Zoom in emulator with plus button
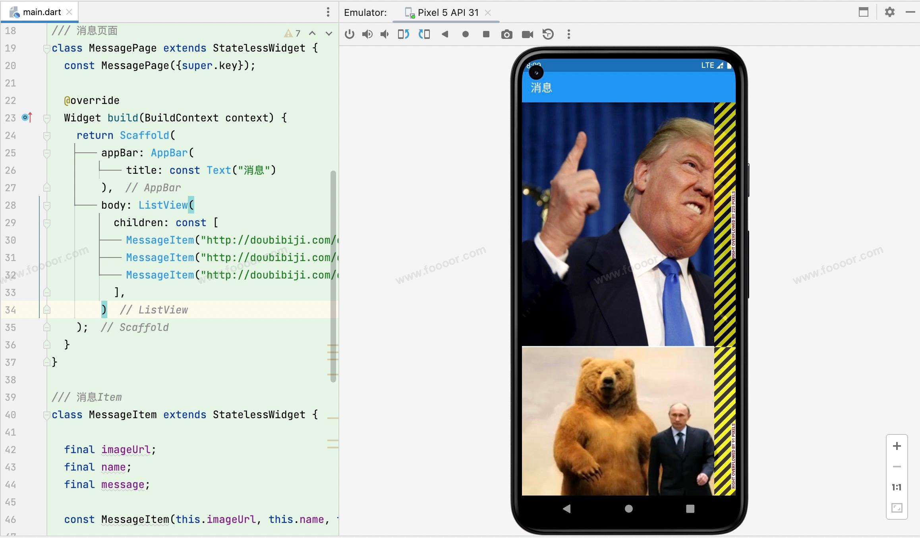 897,446
